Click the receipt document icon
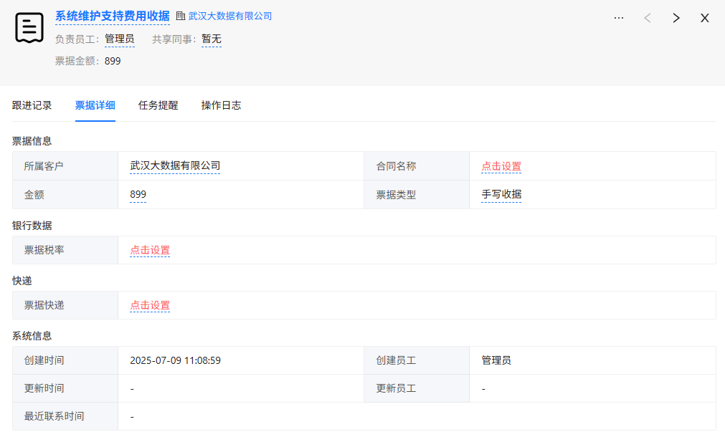 click(29, 28)
